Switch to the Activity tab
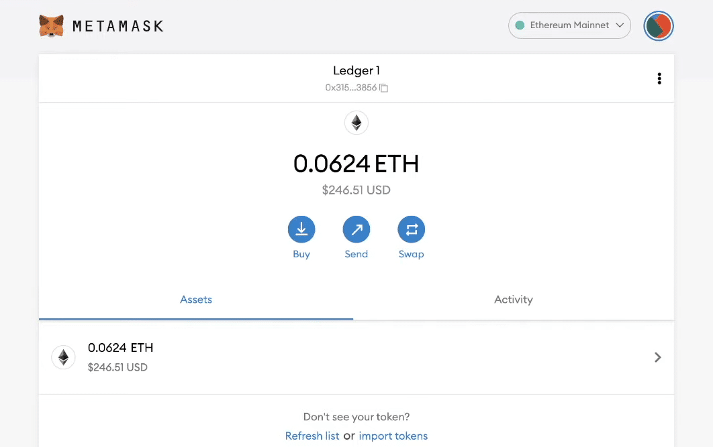Image resolution: width=713 pixels, height=447 pixels. pyautogui.click(x=514, y=300)
